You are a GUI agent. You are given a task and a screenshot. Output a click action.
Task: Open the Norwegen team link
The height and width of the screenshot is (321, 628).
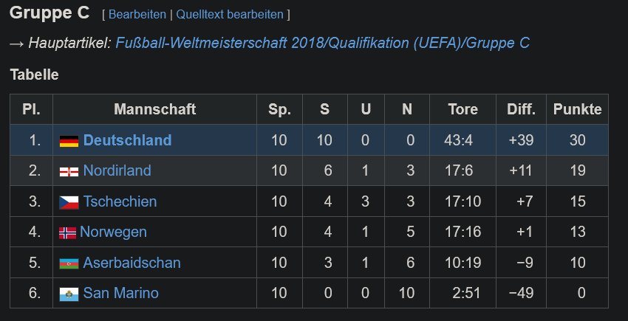113,232
